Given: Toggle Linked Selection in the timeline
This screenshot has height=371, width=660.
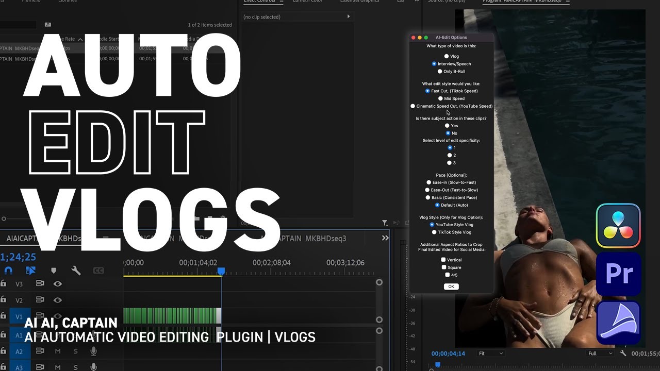Looking at the screenshot, I should coord(30,270).
